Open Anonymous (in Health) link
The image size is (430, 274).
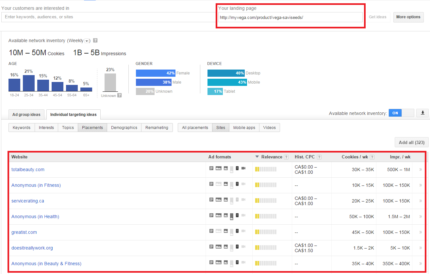(35, 217)
